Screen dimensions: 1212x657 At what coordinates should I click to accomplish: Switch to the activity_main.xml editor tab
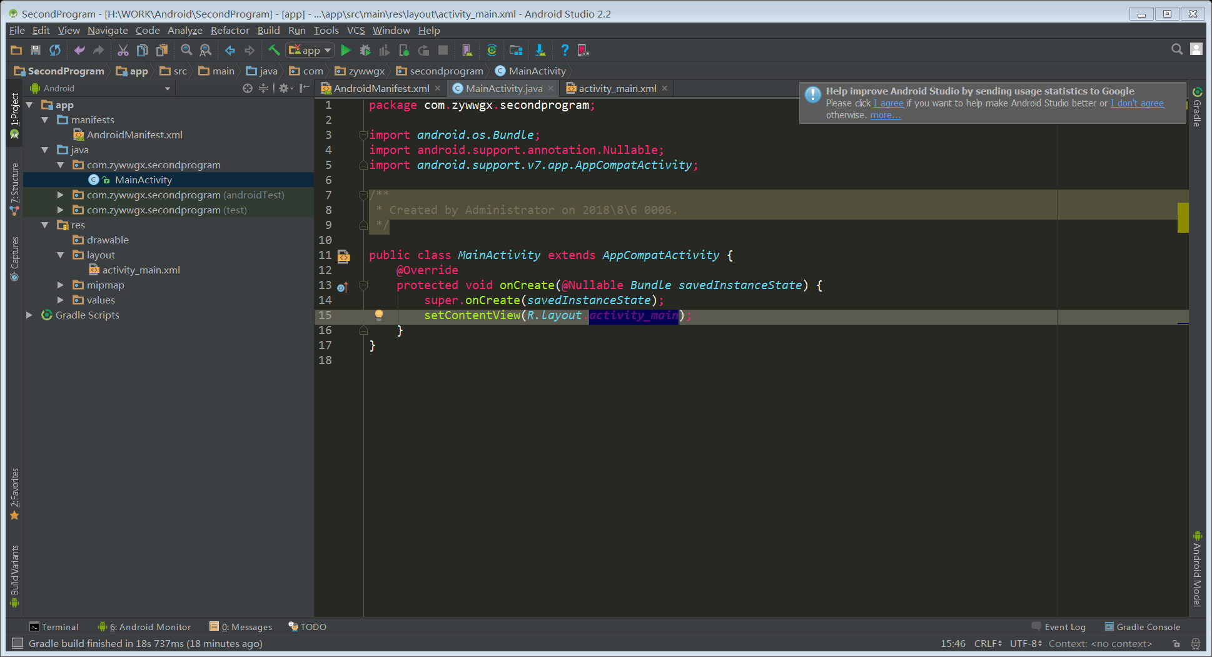click(x=617, y=88)
